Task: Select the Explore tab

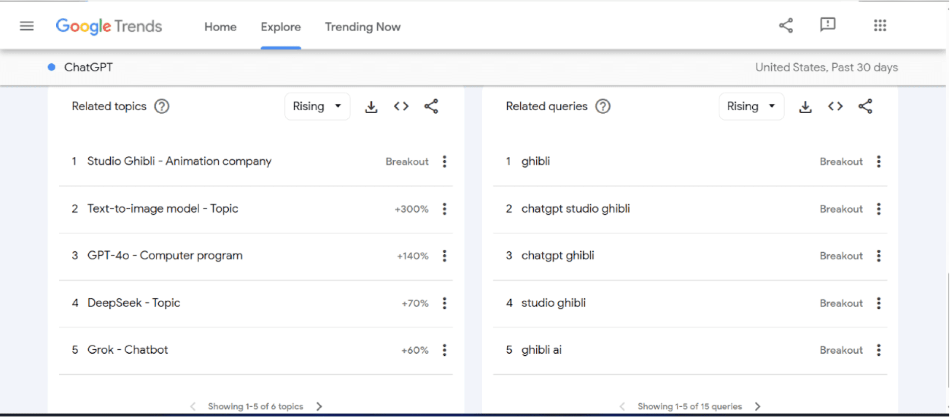Action: click(x=281, y=27)
